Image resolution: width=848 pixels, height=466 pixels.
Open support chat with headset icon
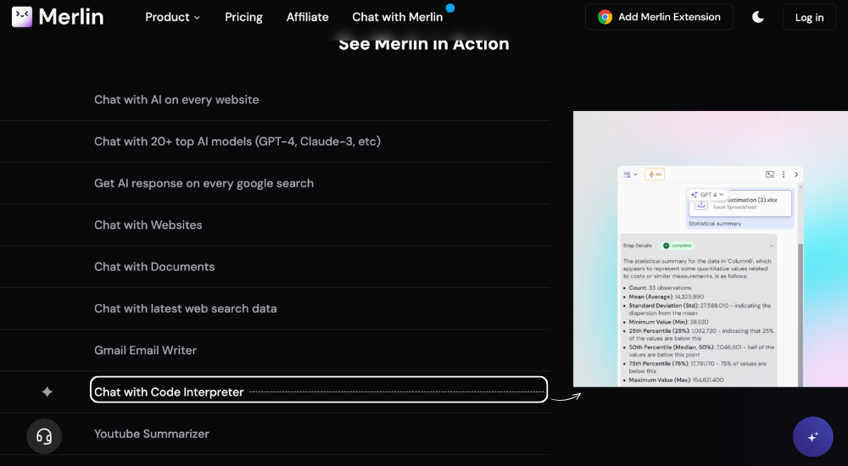point(44,436)
